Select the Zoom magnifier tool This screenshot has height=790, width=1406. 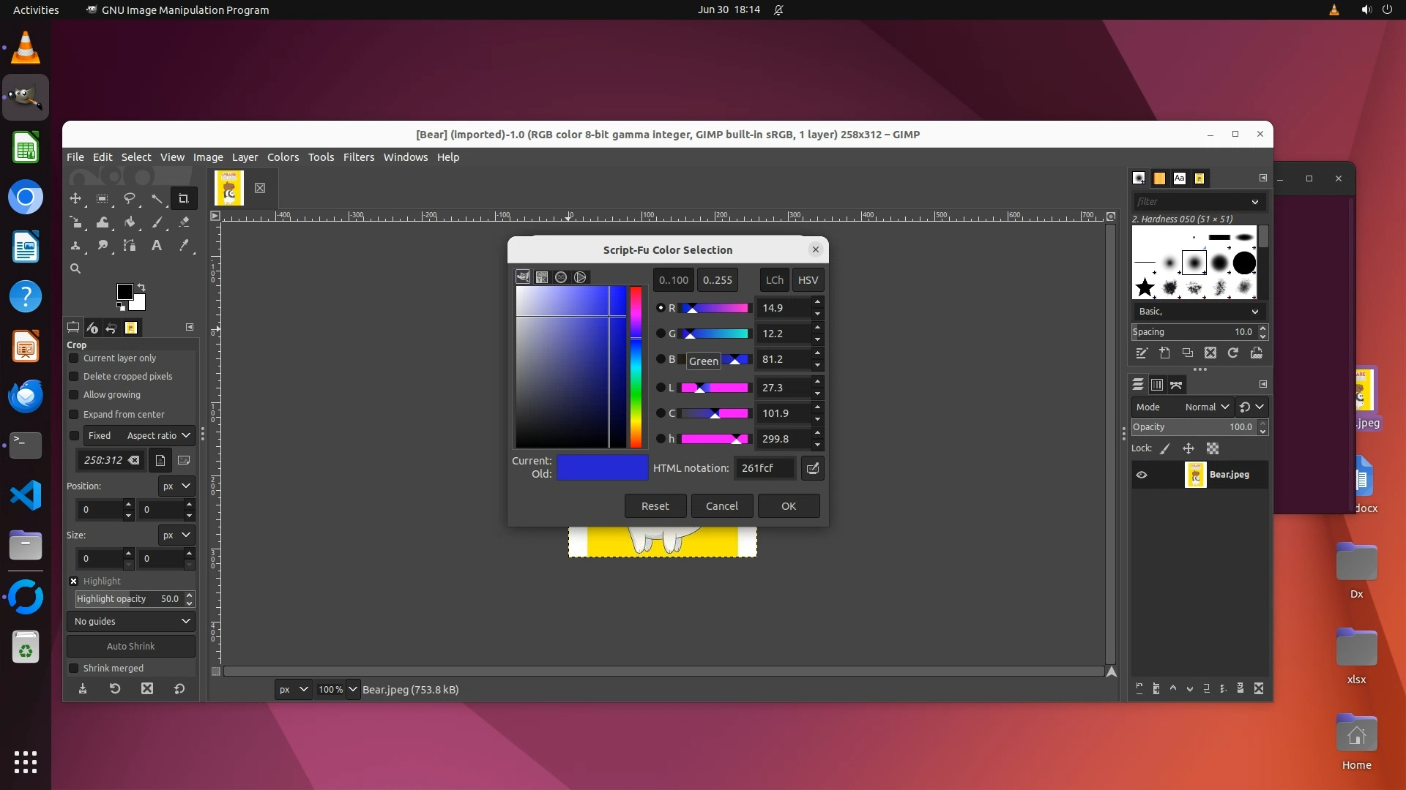click(75, 269)
